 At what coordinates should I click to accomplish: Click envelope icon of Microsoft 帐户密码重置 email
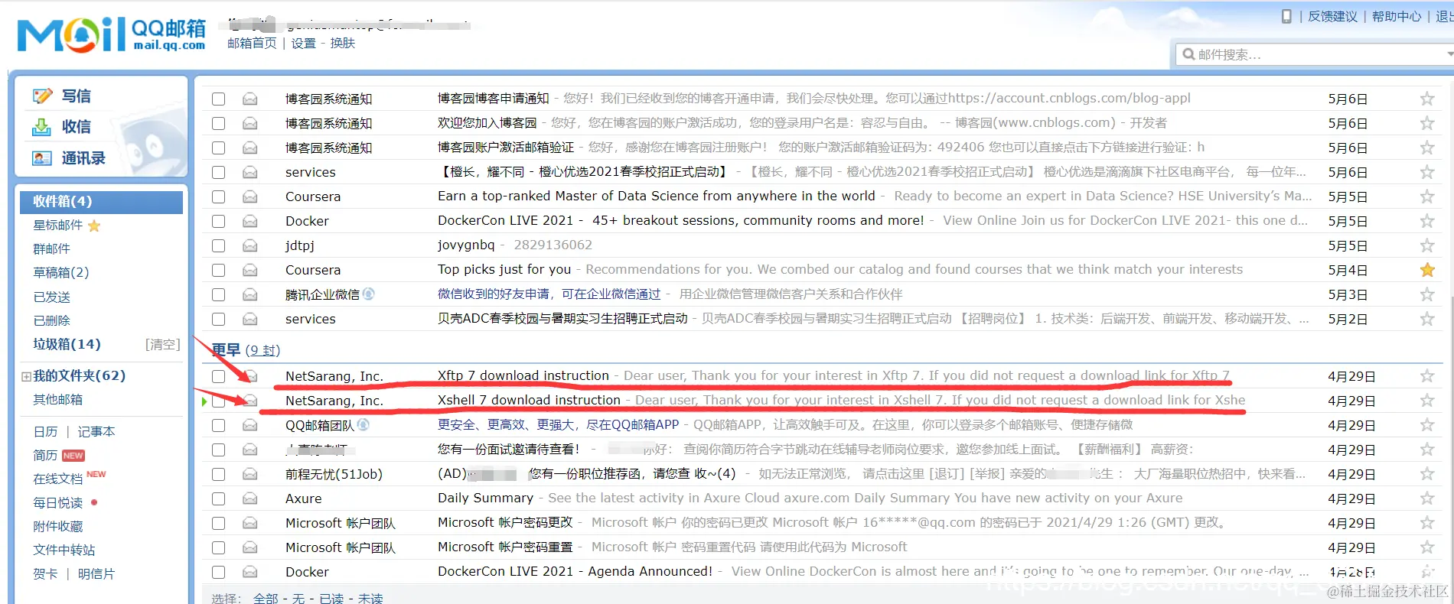250,547
